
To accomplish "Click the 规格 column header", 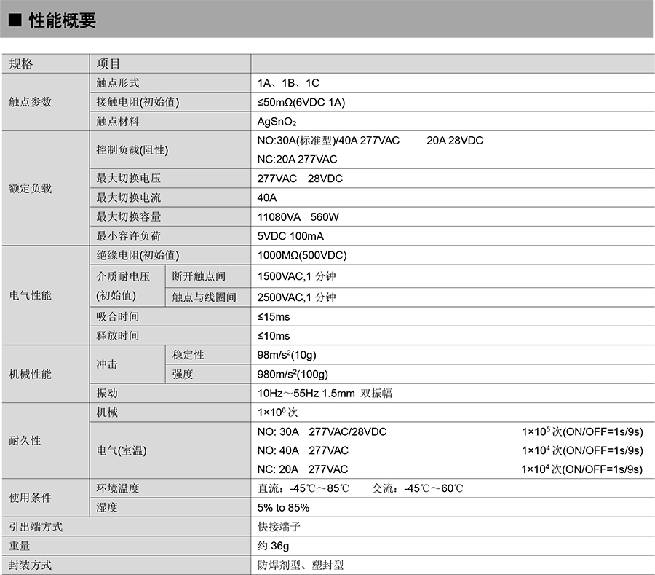I will pos(21,64).
